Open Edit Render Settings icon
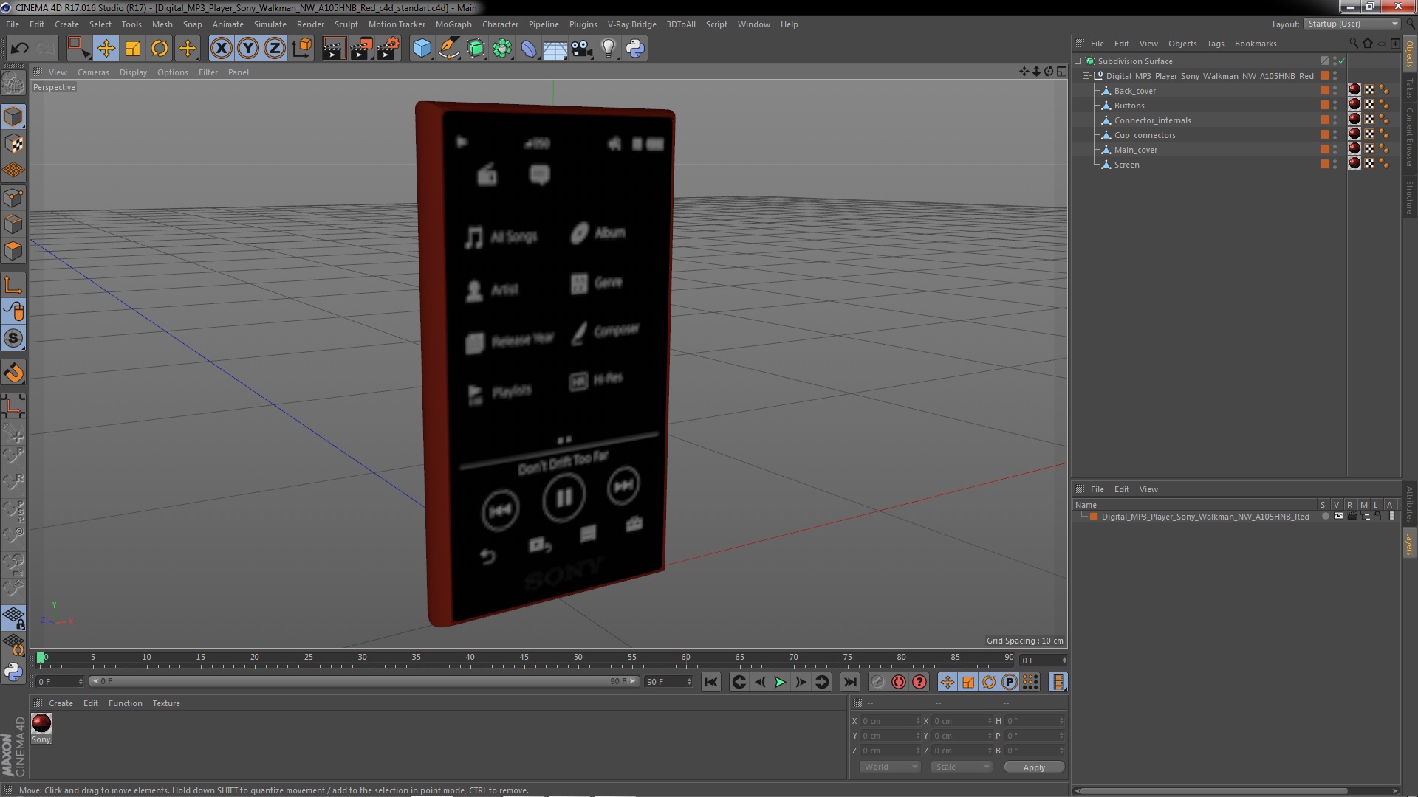Image resolution: width=1418 pixels, height=797 pixels. pos(388,49)
